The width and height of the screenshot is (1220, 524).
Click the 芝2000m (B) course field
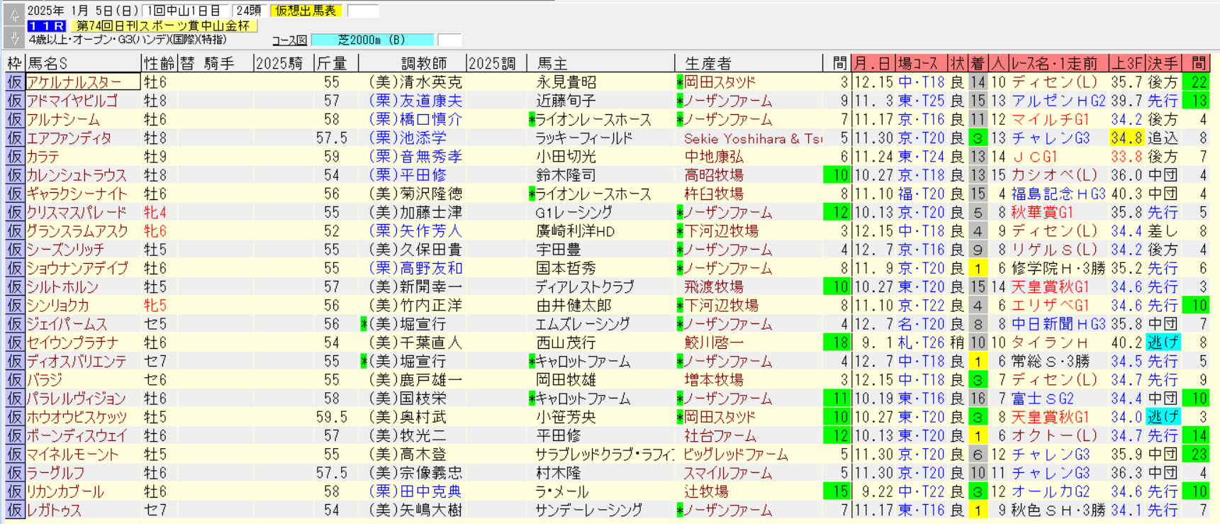pos(372,40)
